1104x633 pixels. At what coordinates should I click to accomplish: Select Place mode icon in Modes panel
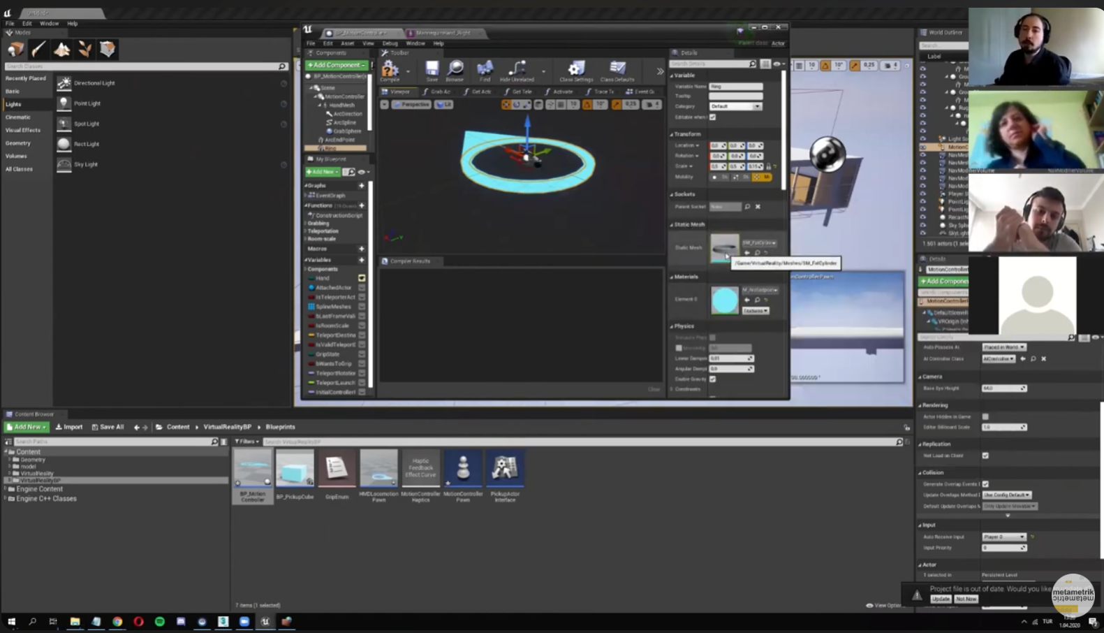(x=15, y=49)
